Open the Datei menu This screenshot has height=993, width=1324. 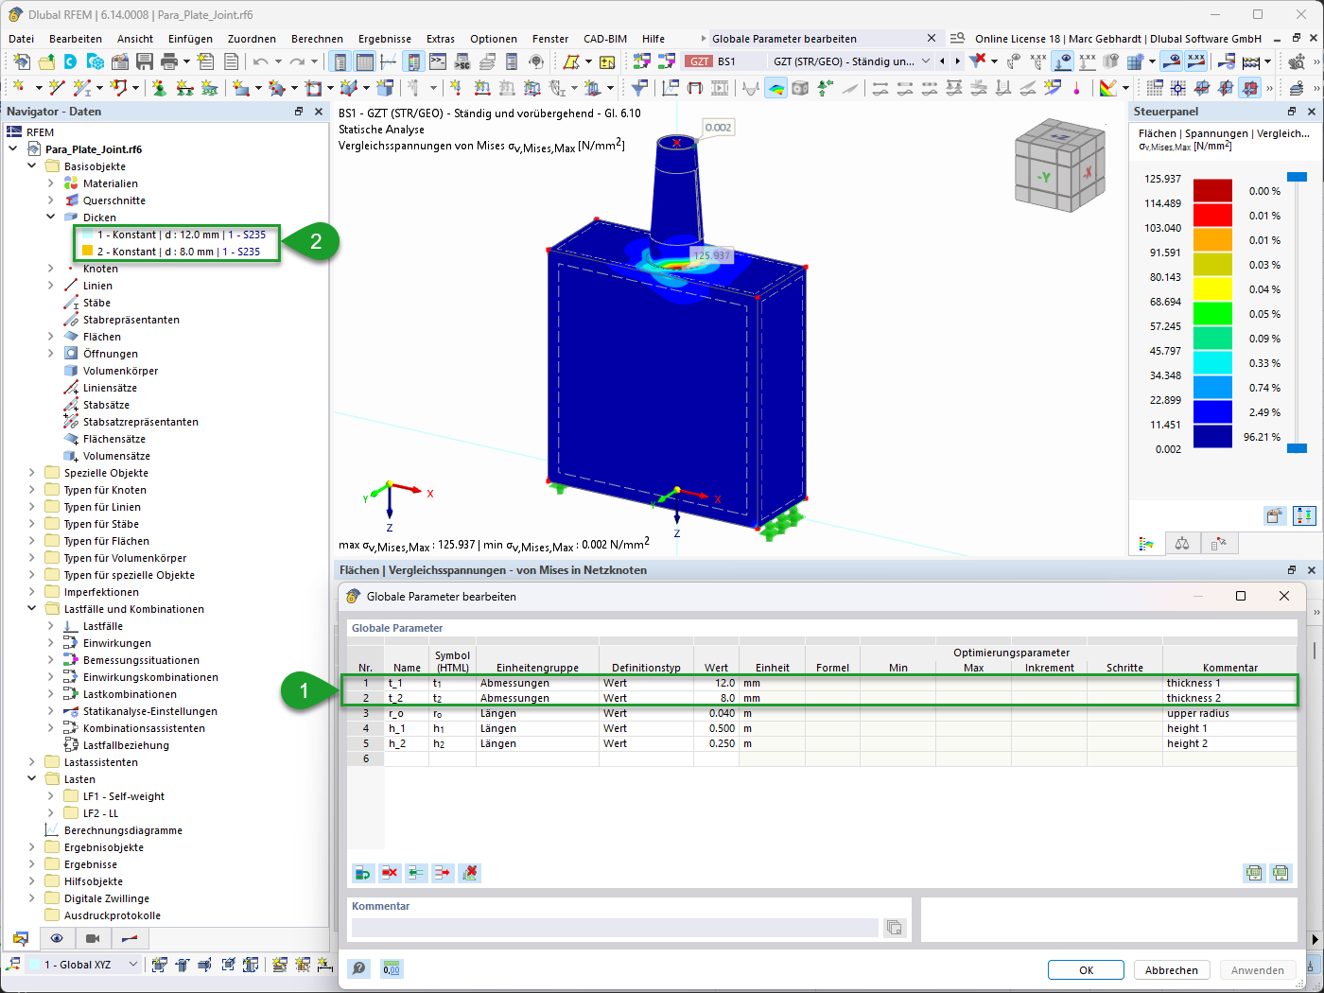point(21,39)
